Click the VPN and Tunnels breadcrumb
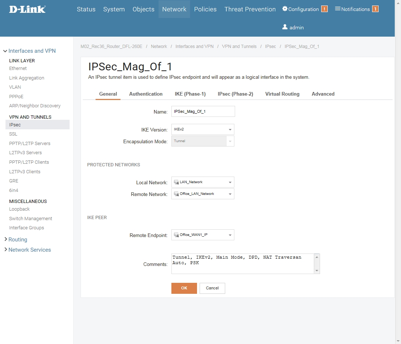 click(x=239, y=46)
